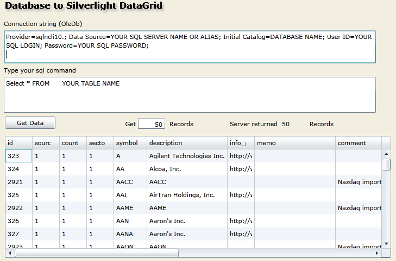Click the Get Data button

30,123
